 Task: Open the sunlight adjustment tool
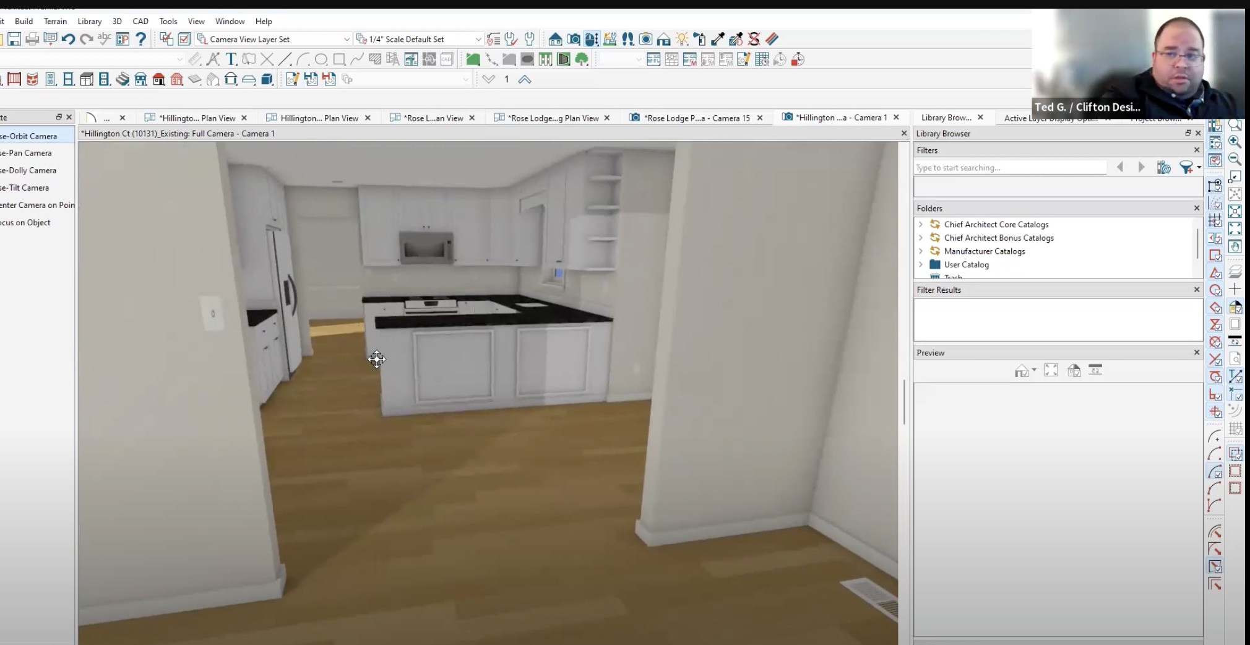(681, 38)
